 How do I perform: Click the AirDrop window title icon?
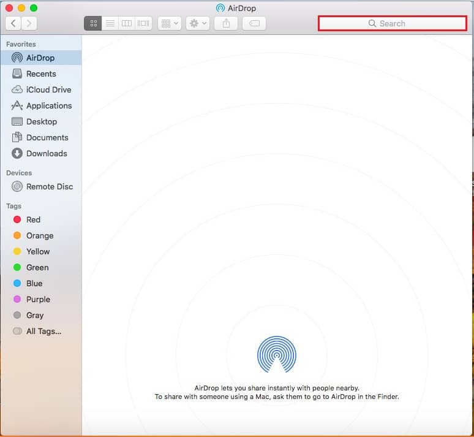coord(220,8)
